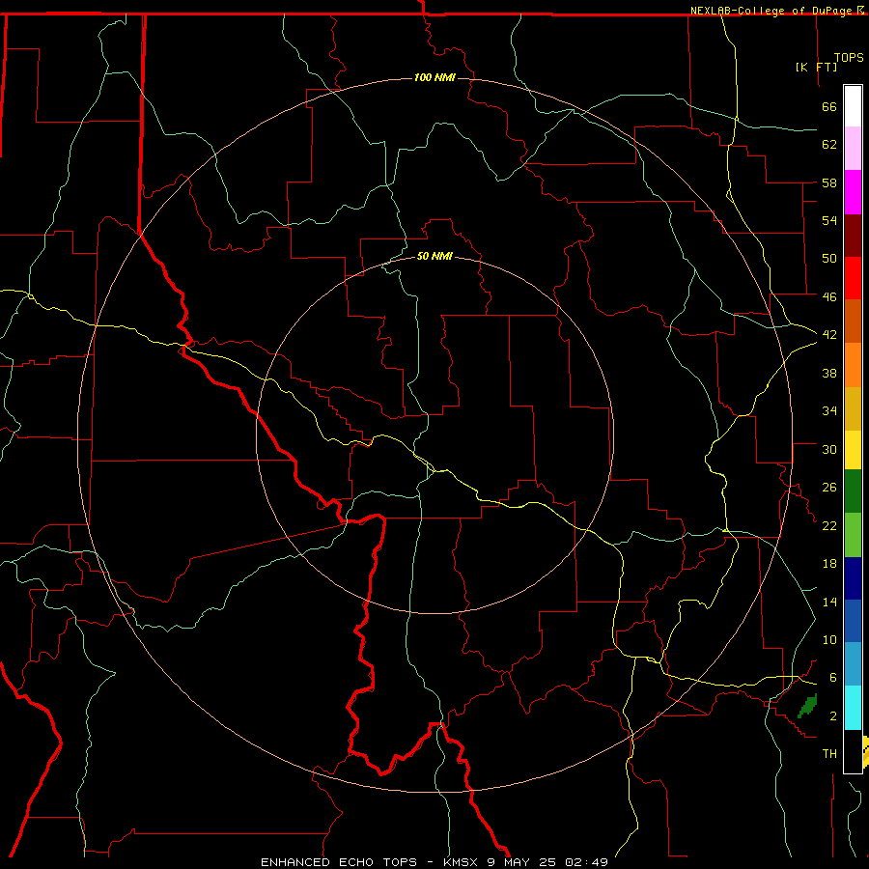Click the medium blue legend swatch
Viewport: 869px width, 869px height.
pyautogui.click(x=853, y=621)
